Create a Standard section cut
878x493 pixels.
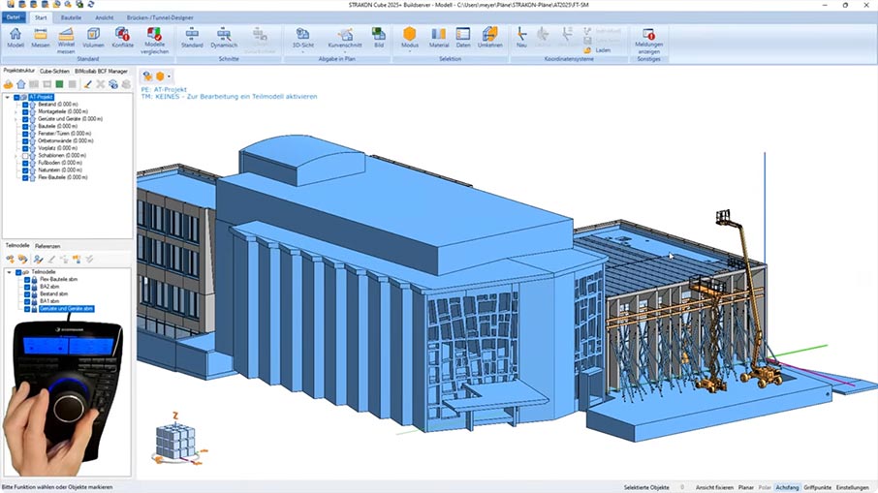tap(192, 37)
